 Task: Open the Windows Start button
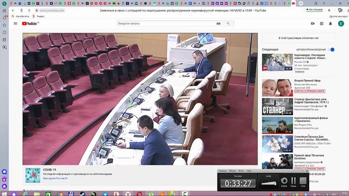4,194
